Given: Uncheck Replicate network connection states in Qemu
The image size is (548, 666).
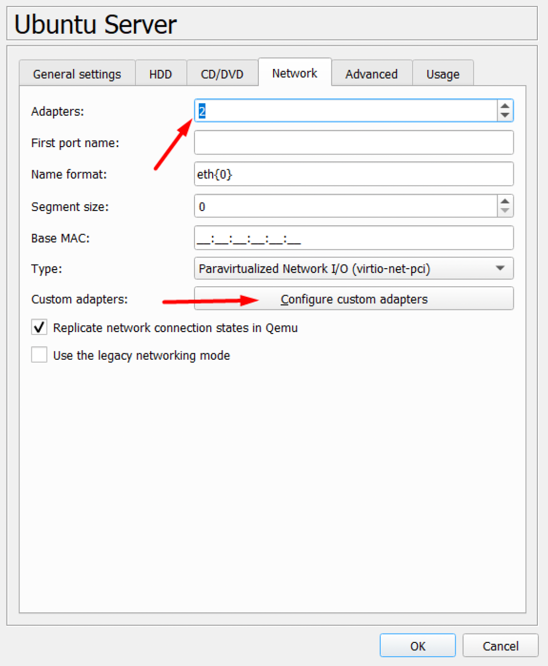Looking at the screenshot, I should [x=39, y=327].
